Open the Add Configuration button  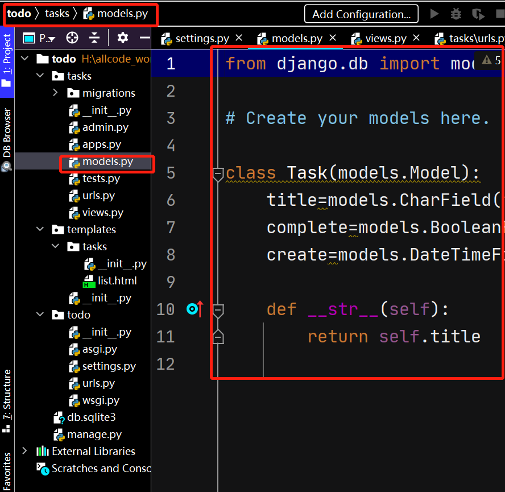tap(361, 14)
